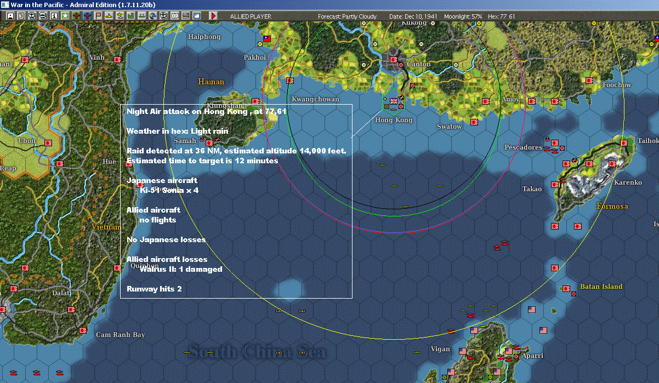The width and height of the screenshot is (659, 383).
Task: Click the Canton city hex
Action: click(x=394, y=60)
